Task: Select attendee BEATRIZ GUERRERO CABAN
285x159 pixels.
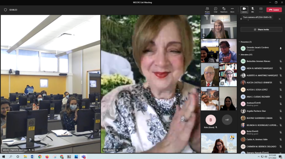Action: 261,118
